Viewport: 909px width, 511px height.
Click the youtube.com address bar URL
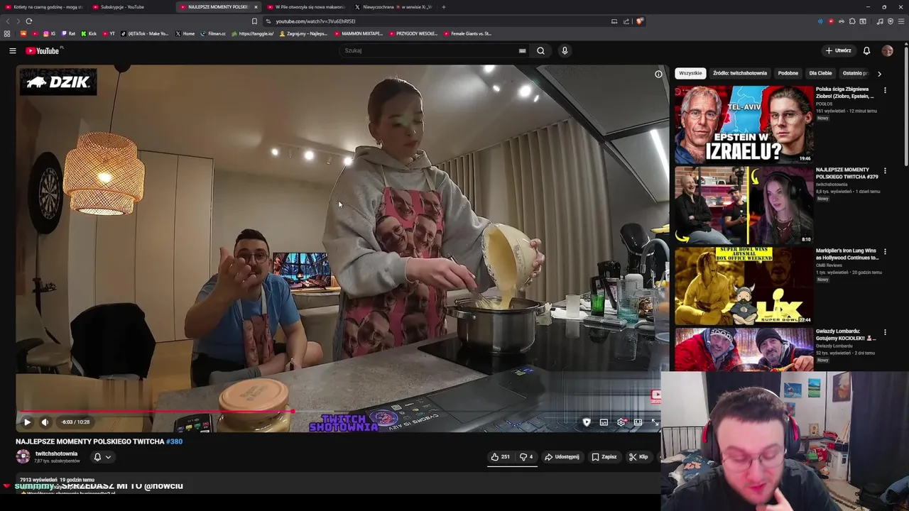click(x=315, y=21)
